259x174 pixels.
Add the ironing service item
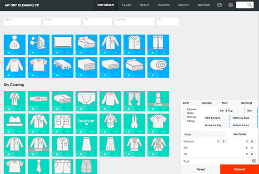click(x=39, y=45)
